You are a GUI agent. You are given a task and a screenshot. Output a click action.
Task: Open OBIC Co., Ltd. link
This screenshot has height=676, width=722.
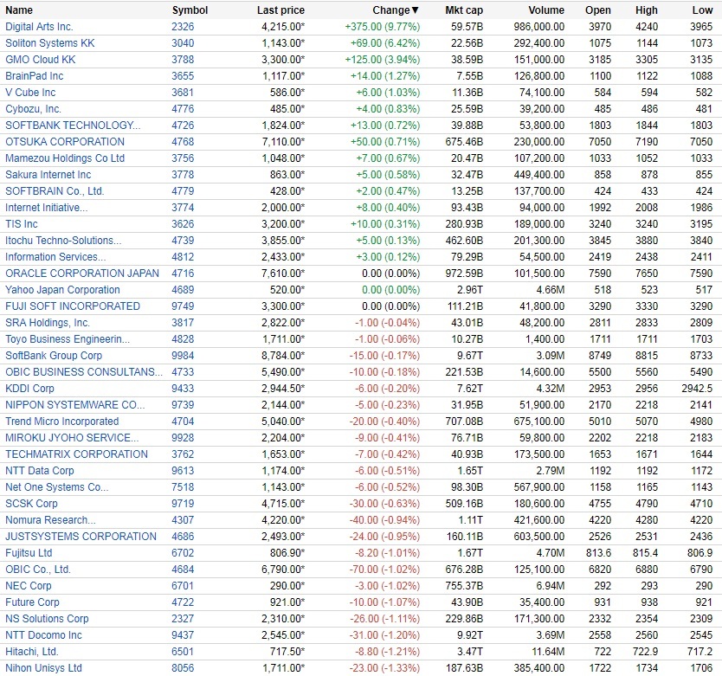pos(38,570)
